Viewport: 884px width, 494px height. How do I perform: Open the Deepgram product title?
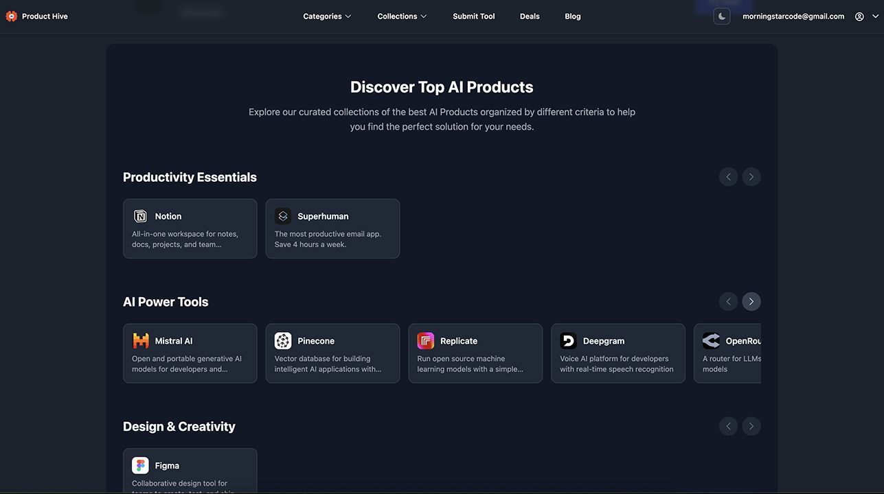point(604,341)
